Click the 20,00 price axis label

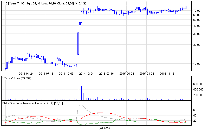pos(197,45)
